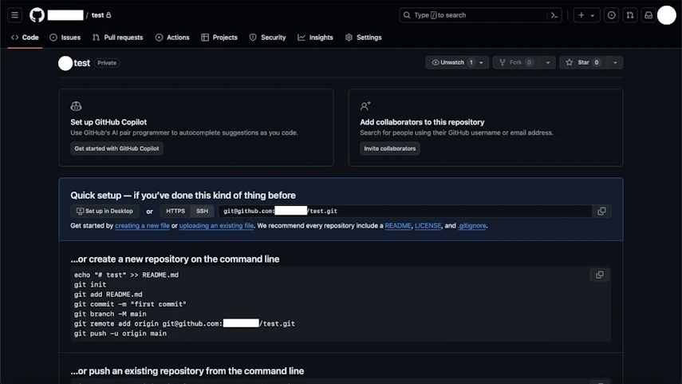Star the test repository
The width and height of the screenshot is (682, 384).
click(583, 63)
